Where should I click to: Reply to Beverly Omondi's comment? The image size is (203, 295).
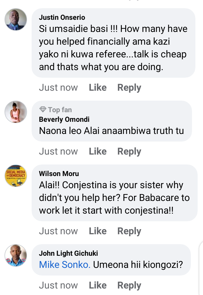(x=129, y=152)
